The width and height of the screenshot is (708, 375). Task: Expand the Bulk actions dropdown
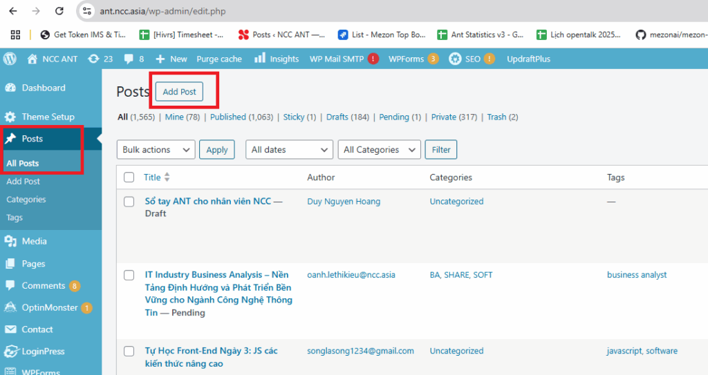156,150
